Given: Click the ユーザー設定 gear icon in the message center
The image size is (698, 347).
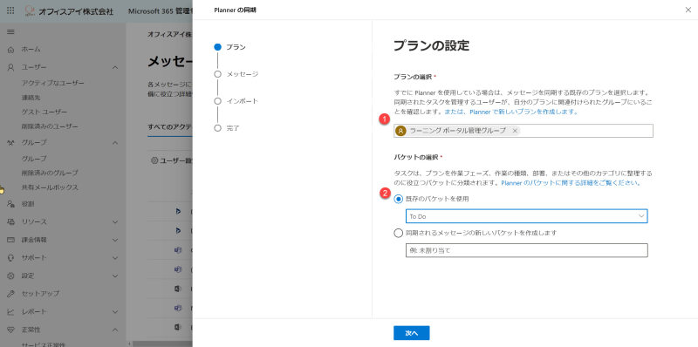Looking at the screenshot, I should click(x=154, y=160).
